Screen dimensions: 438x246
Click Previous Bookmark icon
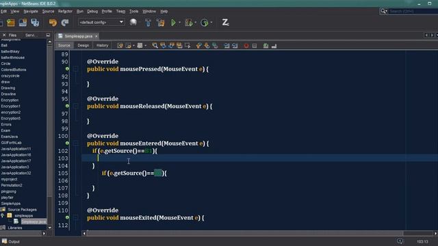pyautogui.click(x=198, y=46)
